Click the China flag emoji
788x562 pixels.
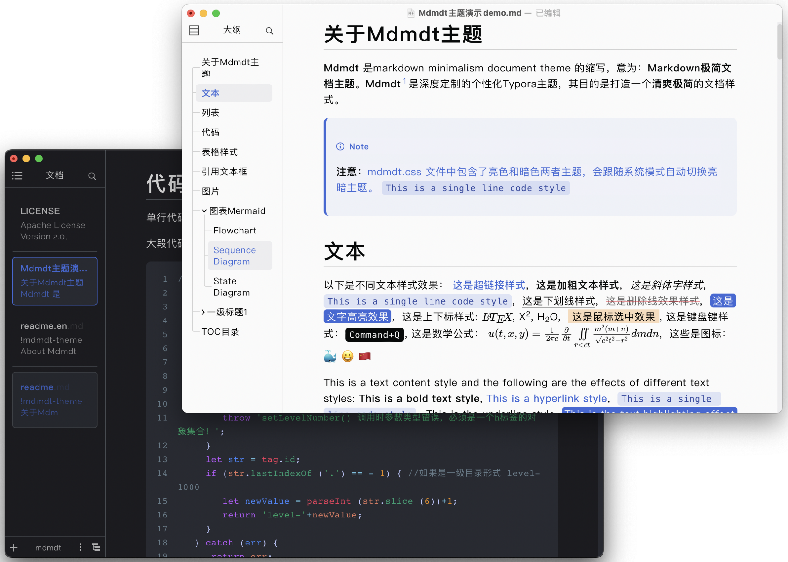click(365, 356)
